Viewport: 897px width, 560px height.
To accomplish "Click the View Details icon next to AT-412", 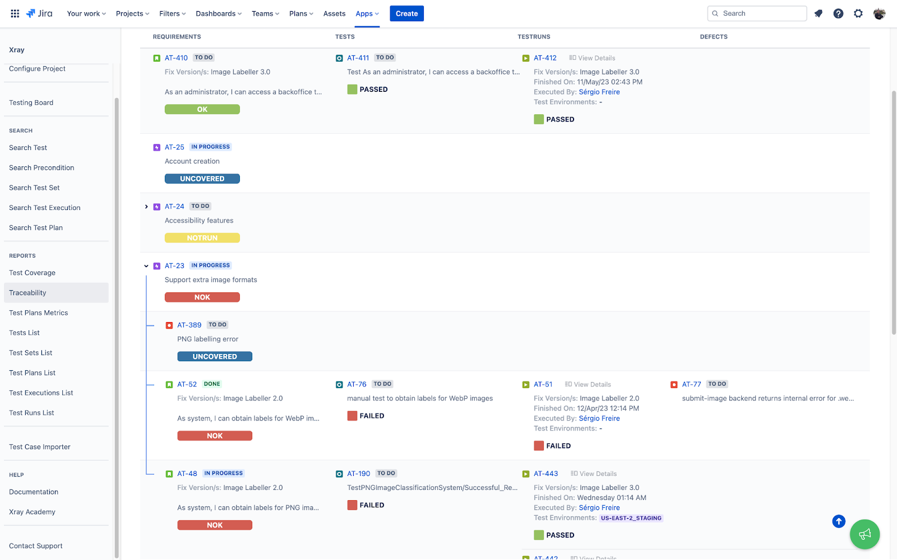I will [572, 58].
